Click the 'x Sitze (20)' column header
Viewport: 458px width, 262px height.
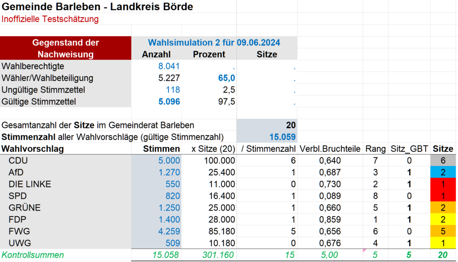point(213,149)
